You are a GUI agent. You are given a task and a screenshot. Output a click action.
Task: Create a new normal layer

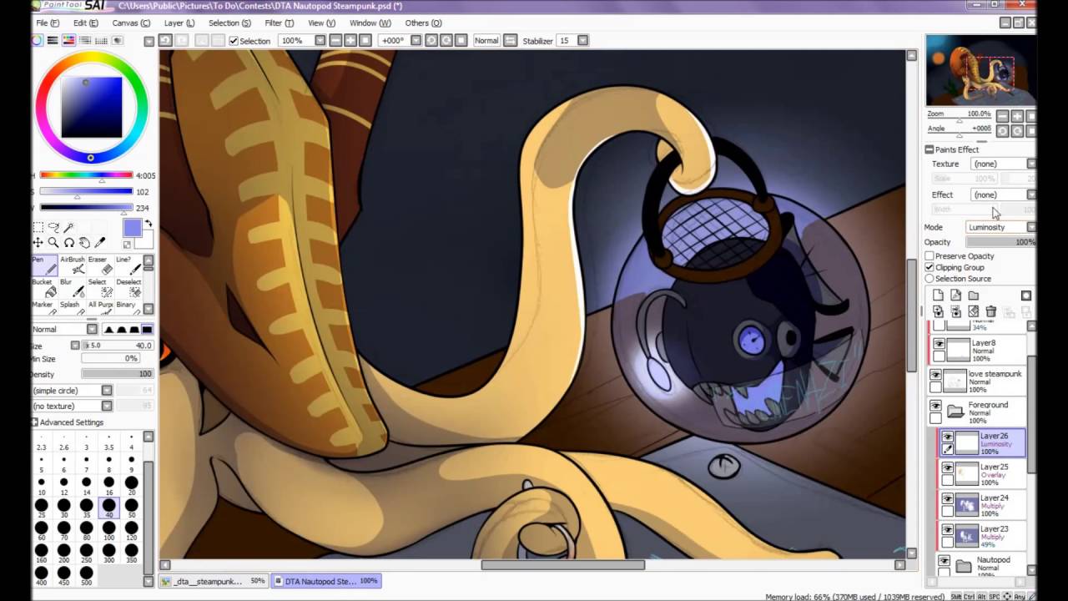[x=938, y=295]
